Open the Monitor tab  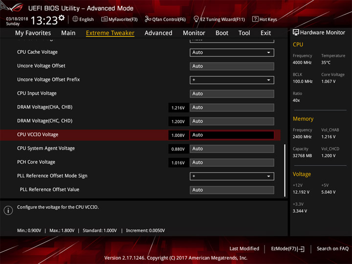(x=194, y=33)
